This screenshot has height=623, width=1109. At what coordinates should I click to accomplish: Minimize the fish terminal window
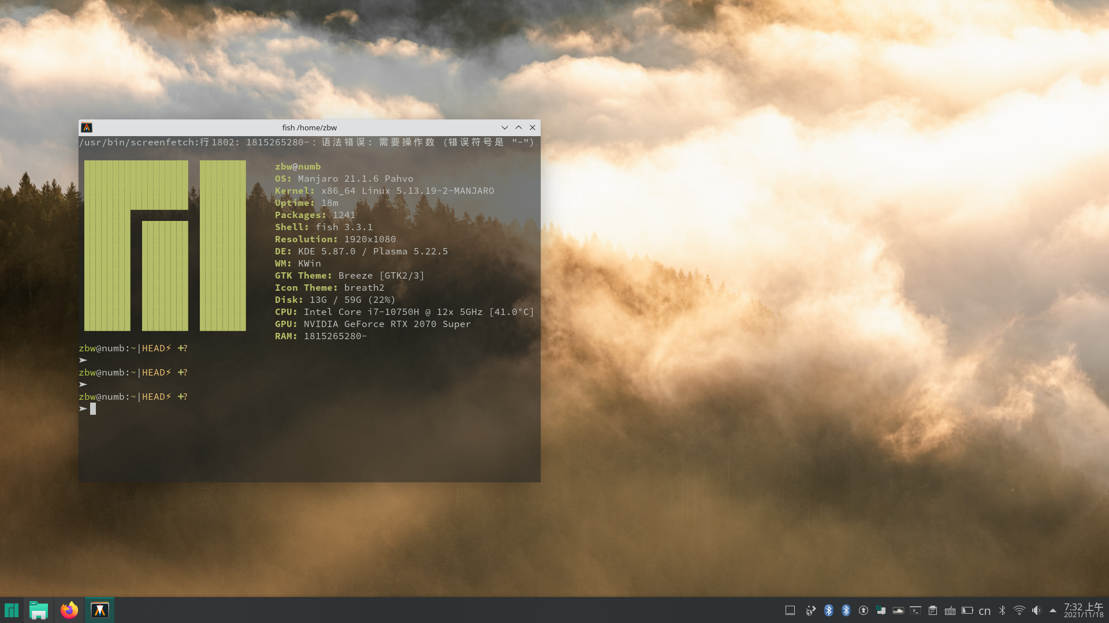(505, 127)
